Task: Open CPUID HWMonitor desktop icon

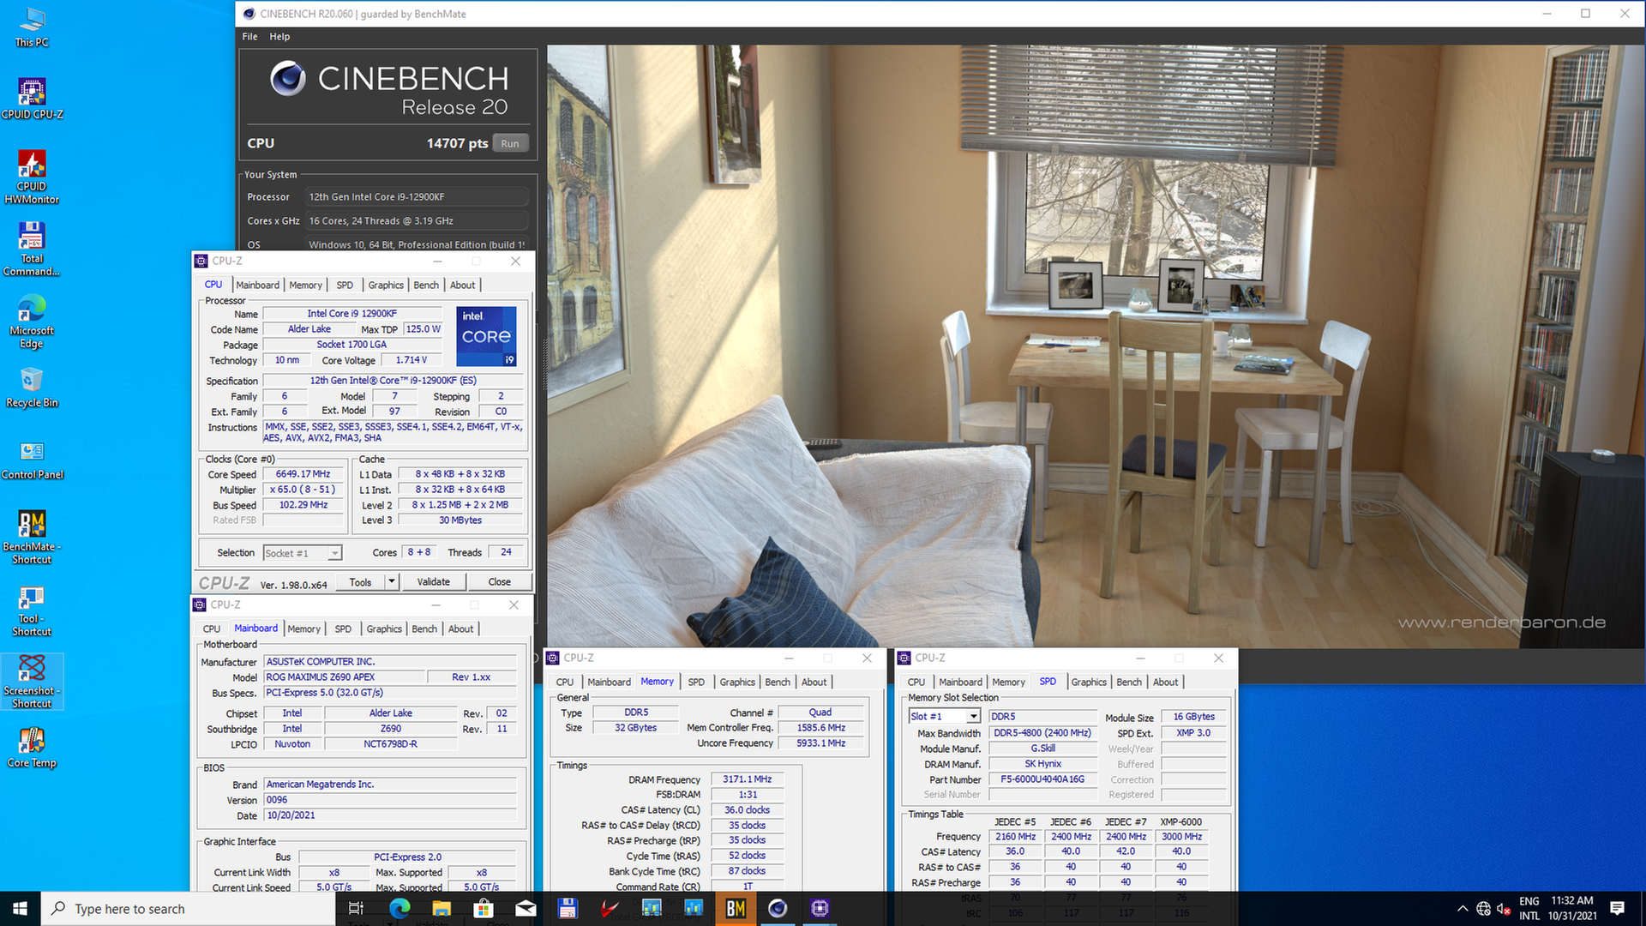Action: click(32, 177)
